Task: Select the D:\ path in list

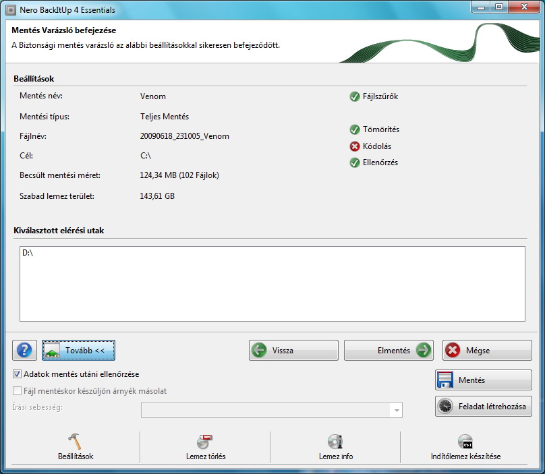Action: click(x=28, y=254)
